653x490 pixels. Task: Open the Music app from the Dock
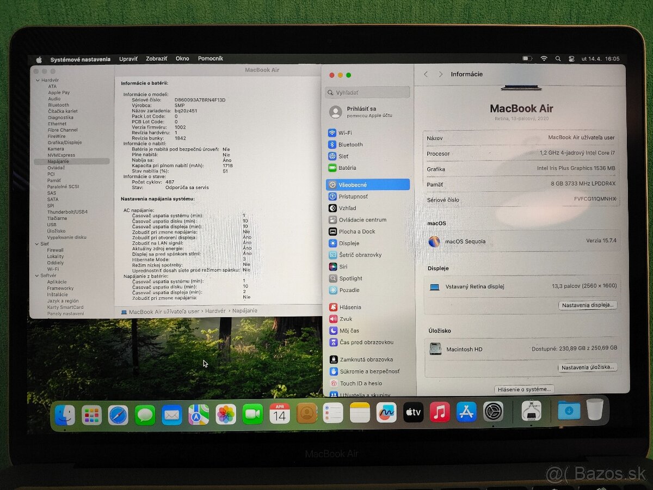(x=439, y=413)
